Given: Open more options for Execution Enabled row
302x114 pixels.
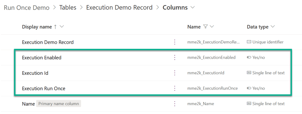Looking at the screenshot, I should [x=175, y=58].
